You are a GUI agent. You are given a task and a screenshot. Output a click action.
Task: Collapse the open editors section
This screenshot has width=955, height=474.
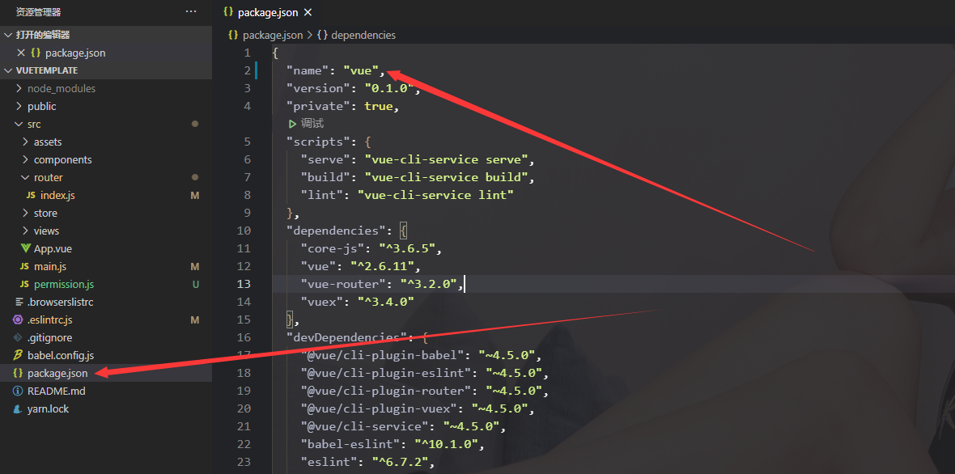pyautogui.click(x=8, y=35)
